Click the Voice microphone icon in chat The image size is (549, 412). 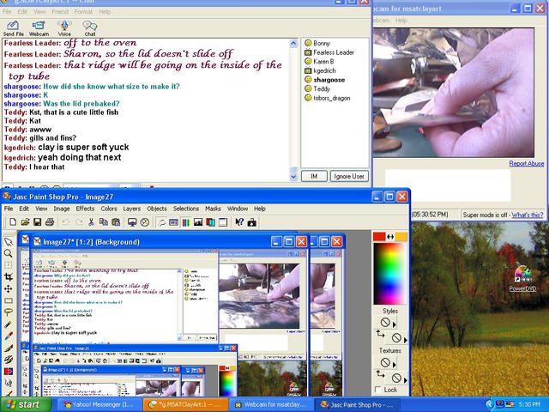64,28
